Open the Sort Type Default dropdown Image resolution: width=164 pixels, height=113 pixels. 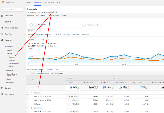pyautogui.click(x=62, y=73)
